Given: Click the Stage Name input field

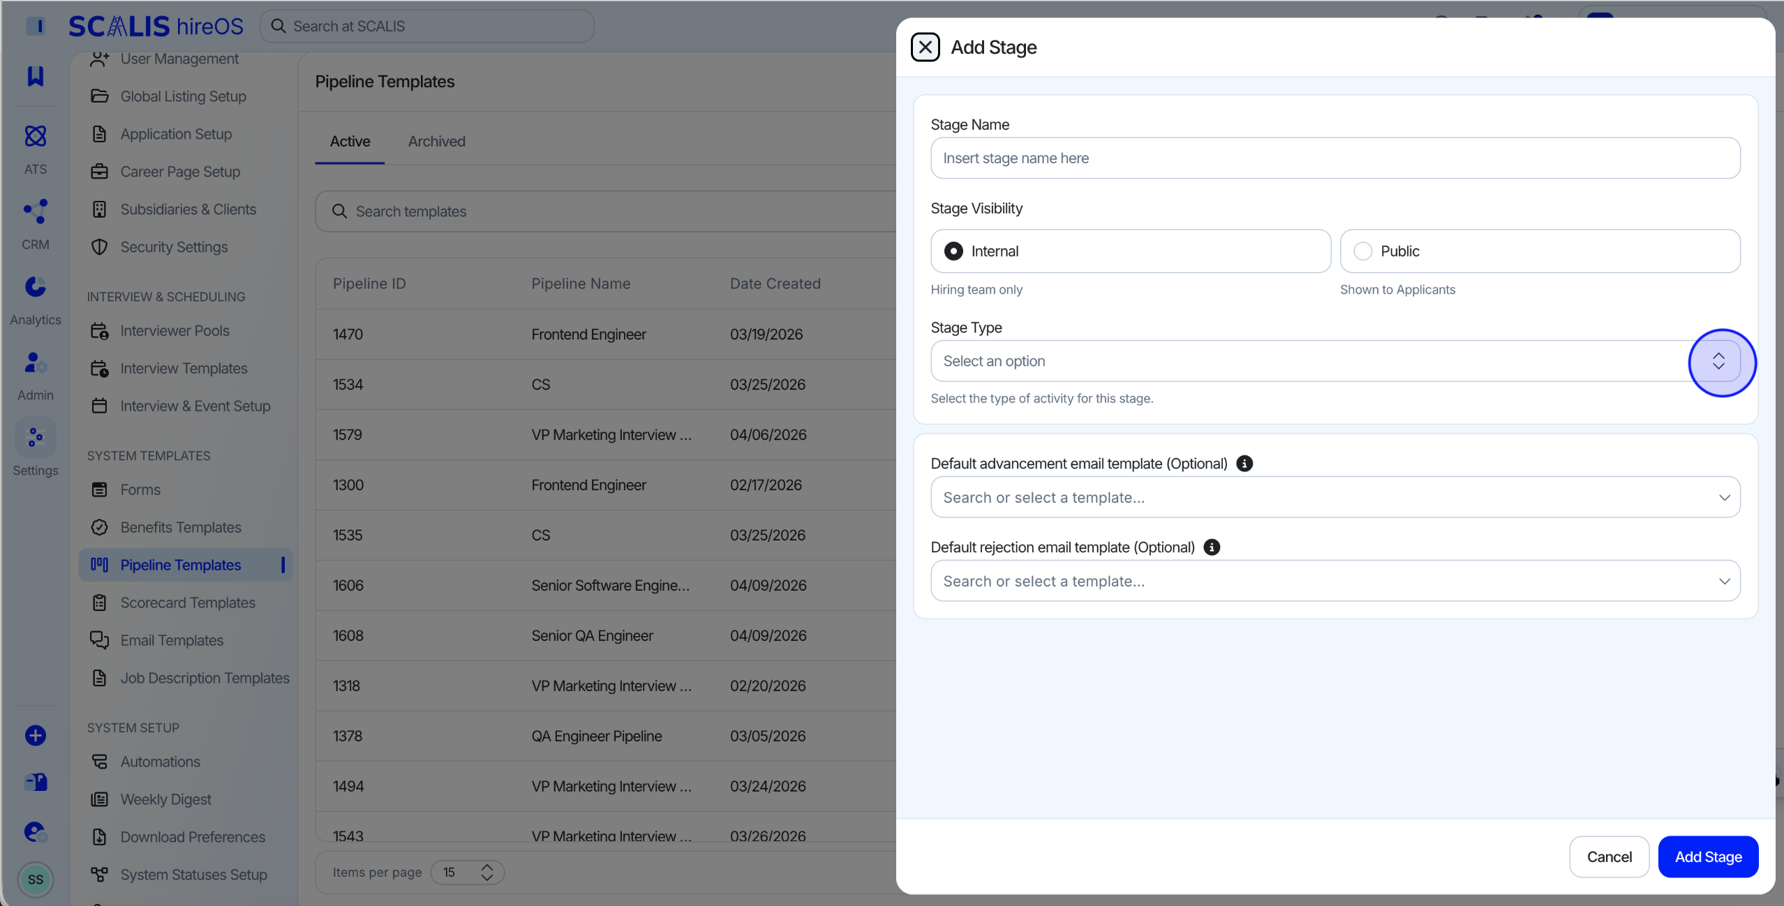Looking at the screenshot, I should click(x=1335, y=158).
